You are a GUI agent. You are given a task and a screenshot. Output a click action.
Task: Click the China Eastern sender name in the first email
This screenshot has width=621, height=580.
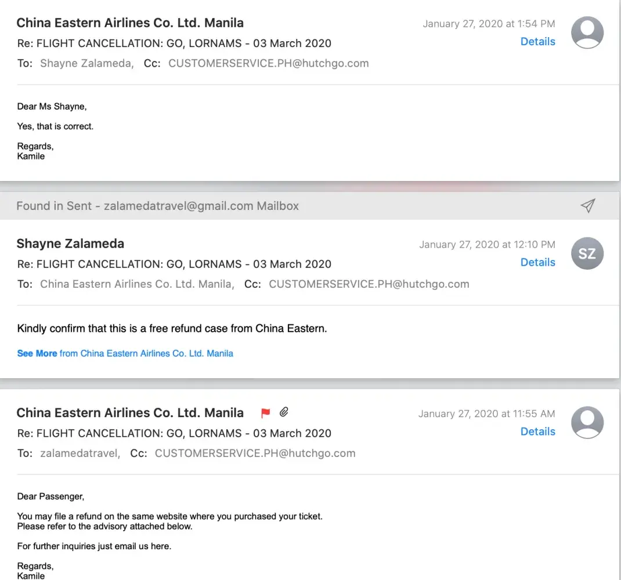[x=130, y=23]
